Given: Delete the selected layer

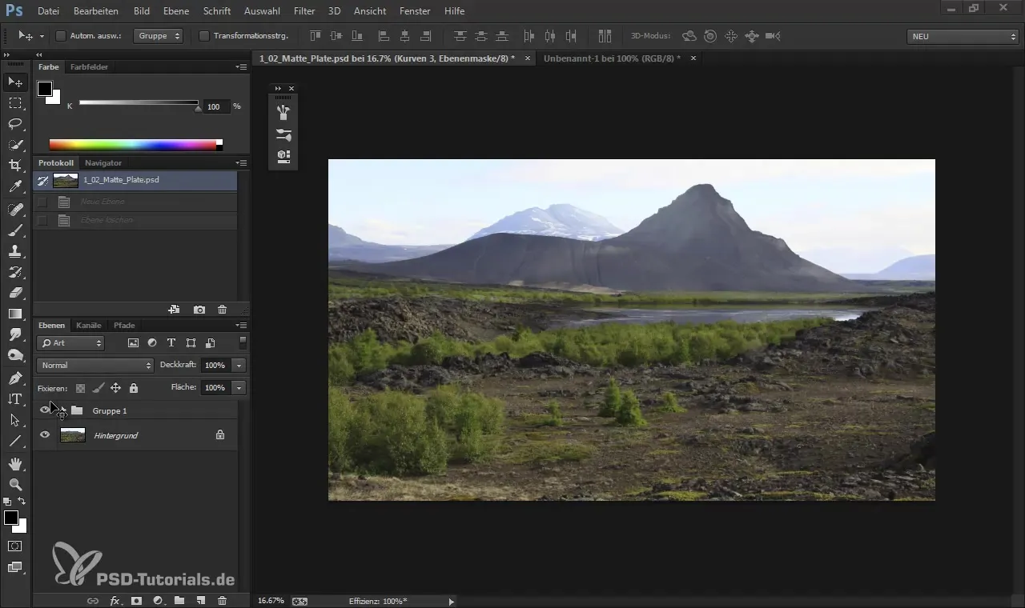Looking at the screenshot, I should tap(223, 600).
